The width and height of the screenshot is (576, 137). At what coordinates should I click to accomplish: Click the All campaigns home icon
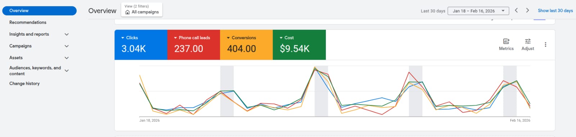(x=127, y=12)
